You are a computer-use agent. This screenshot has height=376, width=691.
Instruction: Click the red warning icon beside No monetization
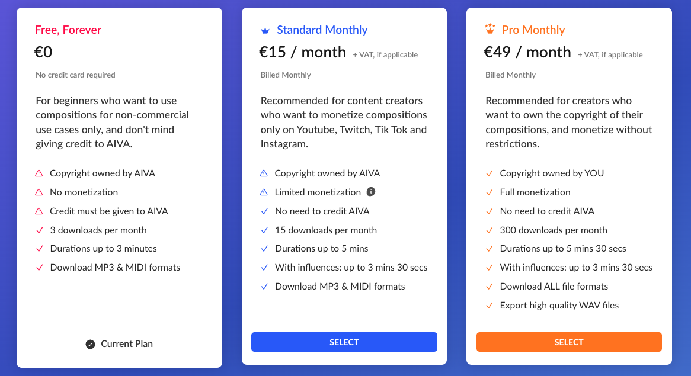point(39,192)
